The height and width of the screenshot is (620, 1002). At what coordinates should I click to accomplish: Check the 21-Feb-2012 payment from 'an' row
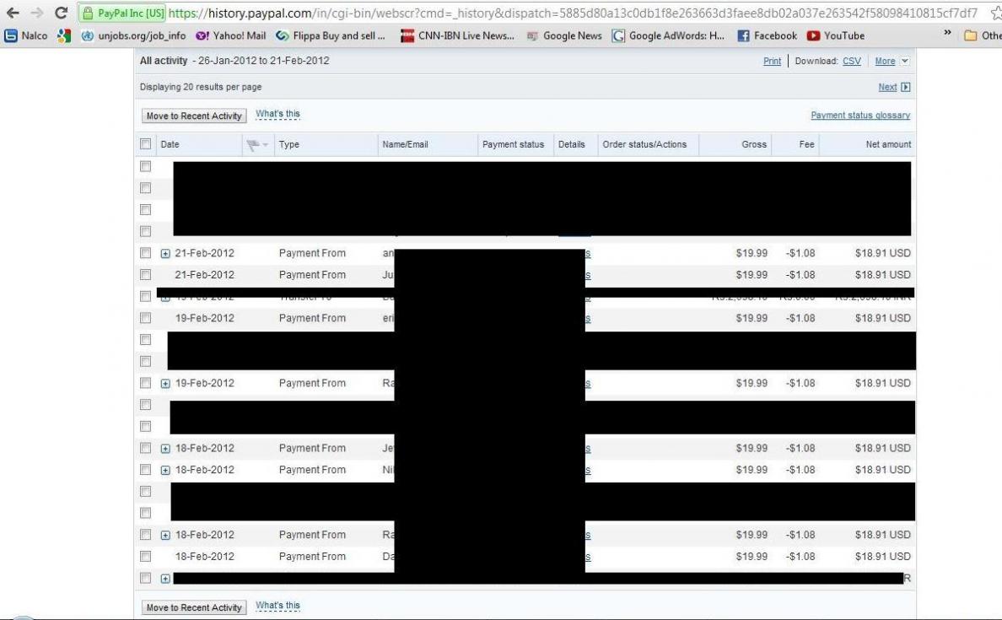(x=146, y=253)
